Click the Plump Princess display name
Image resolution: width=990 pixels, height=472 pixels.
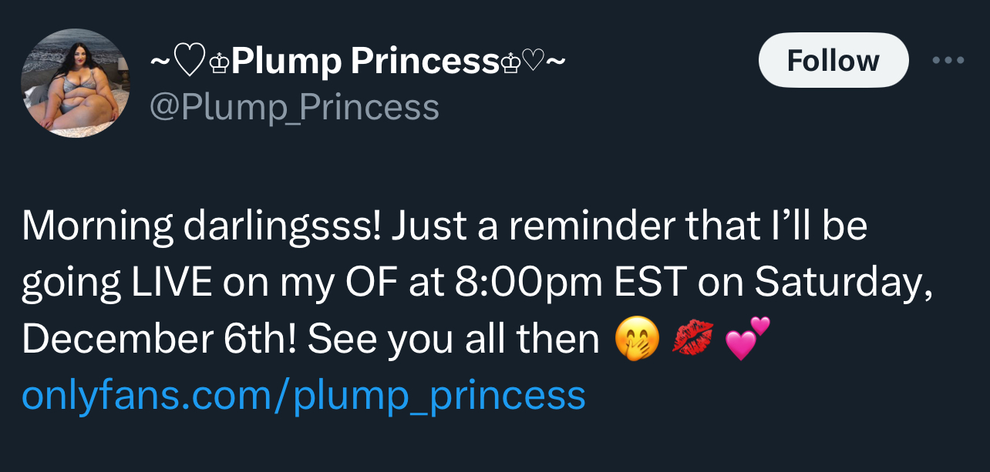[x=365, y=62]
